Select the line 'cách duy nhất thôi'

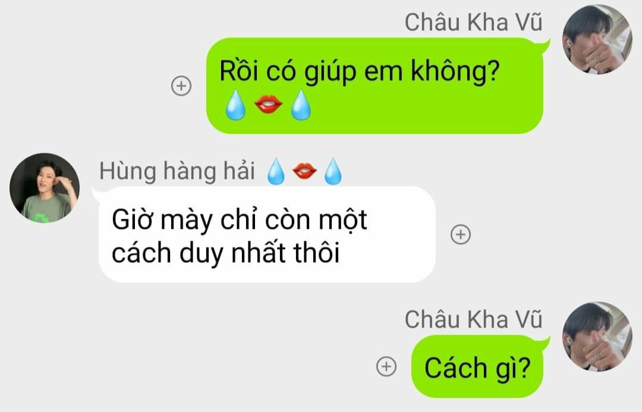226,253
